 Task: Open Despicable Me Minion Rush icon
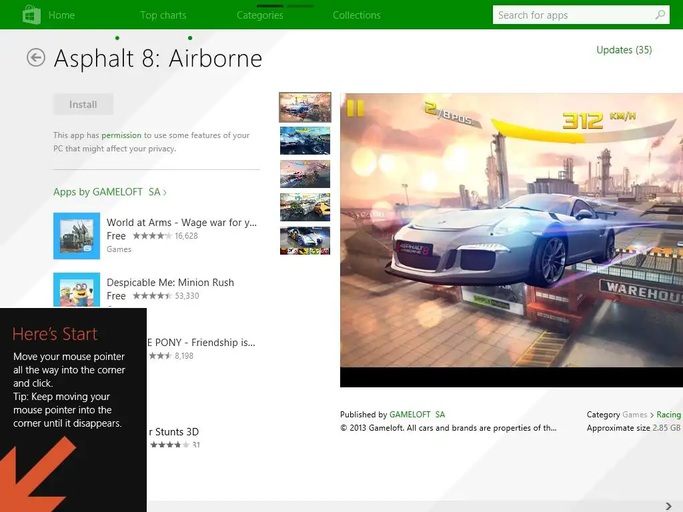tap(77, 290)
